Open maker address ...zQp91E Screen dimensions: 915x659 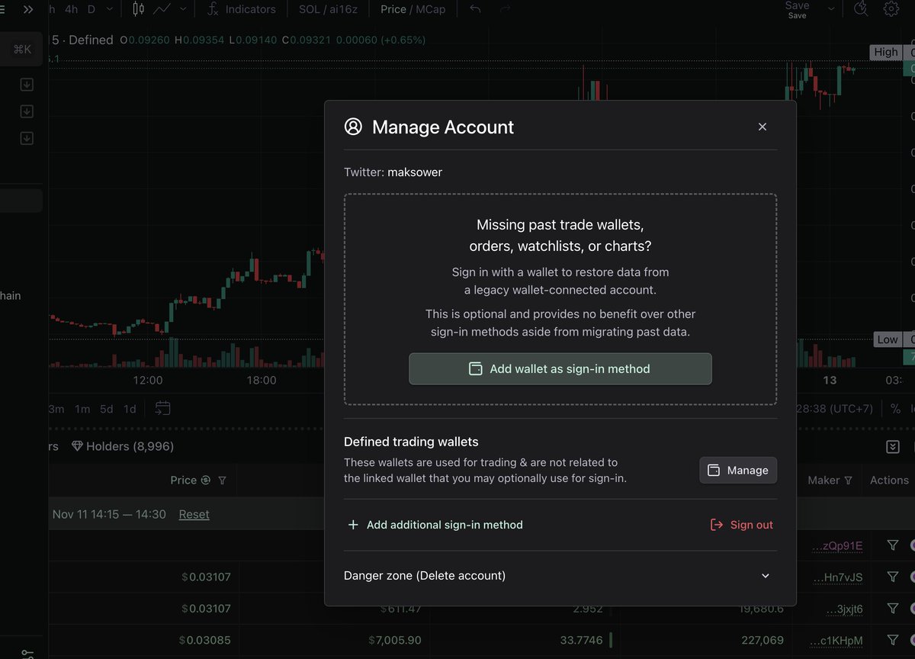click(837, 545)
